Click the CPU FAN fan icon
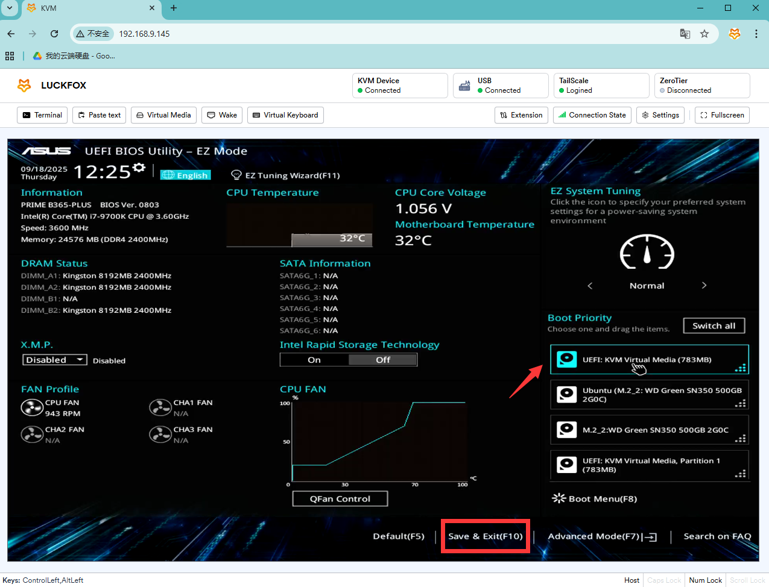The width and height of the screenshot is (769, 587). (x=32, y=408)
